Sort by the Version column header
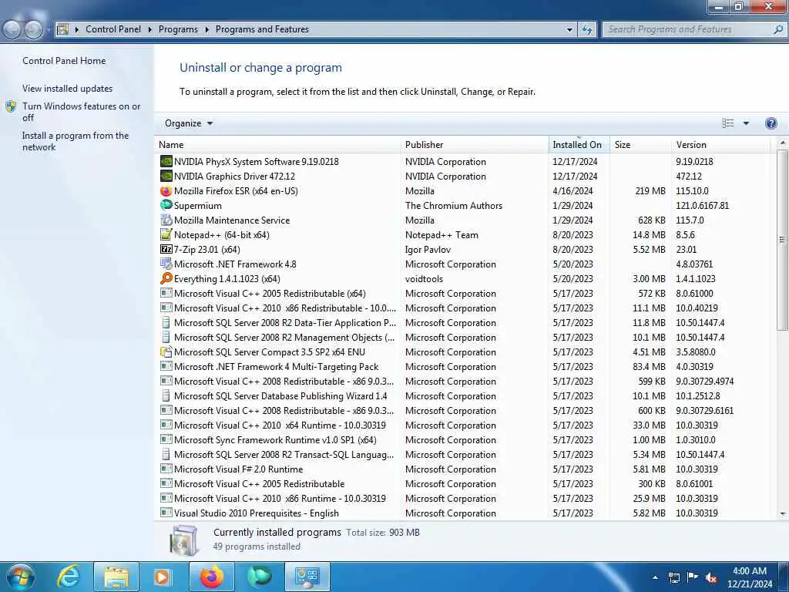 tap(720, 144)
